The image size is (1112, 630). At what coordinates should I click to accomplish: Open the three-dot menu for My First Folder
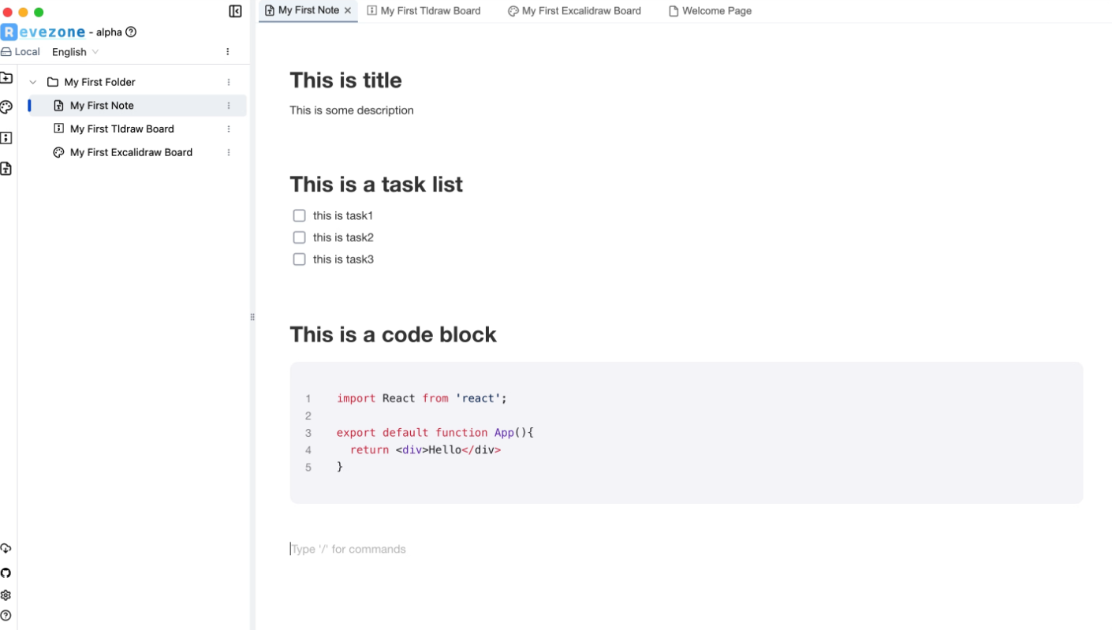(229, 82)
